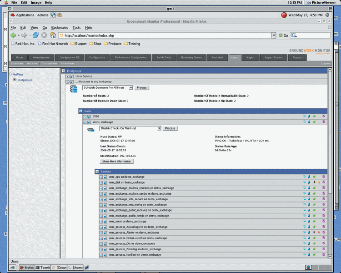Click the box icon beside wmi_cpu on demo_exchange

click(x=105, y=177)
